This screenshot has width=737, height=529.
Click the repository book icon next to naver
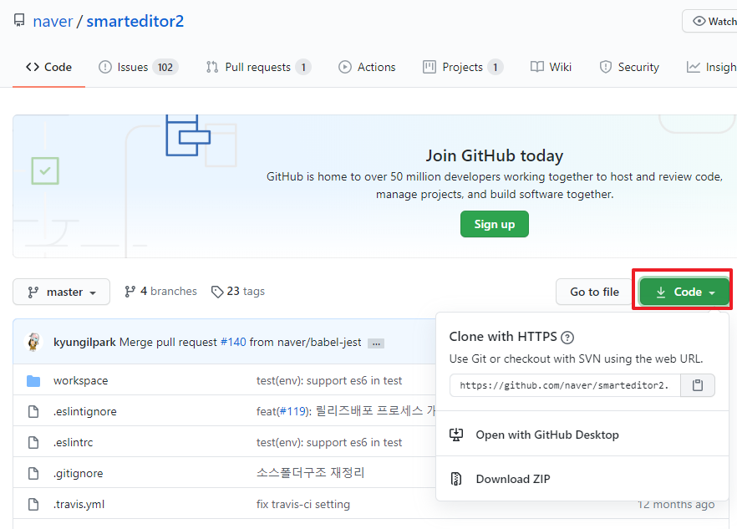[18, 20]
